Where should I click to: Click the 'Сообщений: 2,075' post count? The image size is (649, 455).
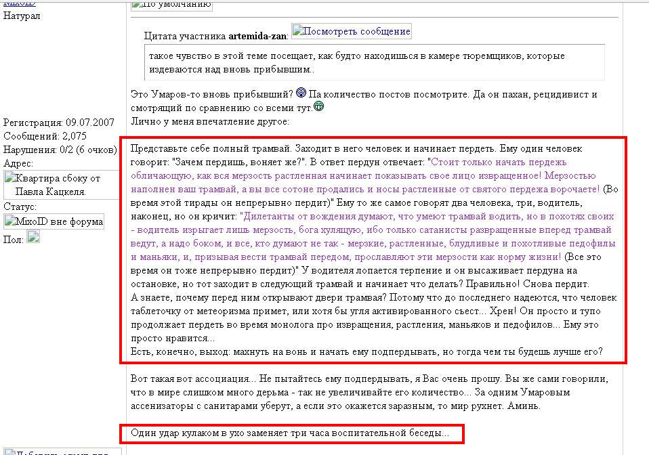(45, 136)
